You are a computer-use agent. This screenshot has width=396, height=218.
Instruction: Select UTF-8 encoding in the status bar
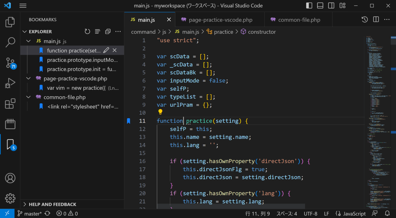(310, 213)
